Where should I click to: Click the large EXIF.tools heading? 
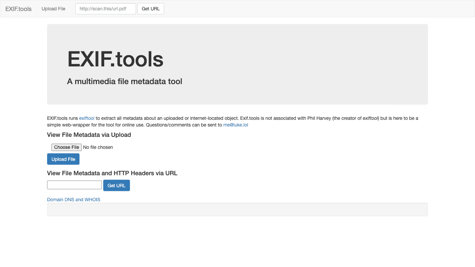pyautogui.click(x=115, y=59)
